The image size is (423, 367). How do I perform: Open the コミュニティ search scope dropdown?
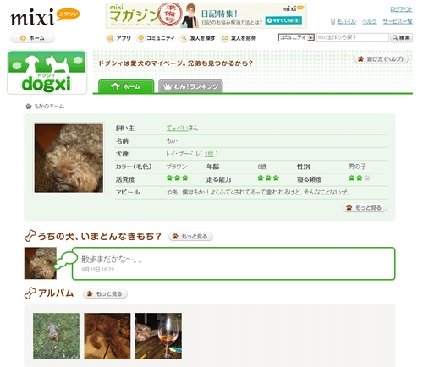click(296, 37)
